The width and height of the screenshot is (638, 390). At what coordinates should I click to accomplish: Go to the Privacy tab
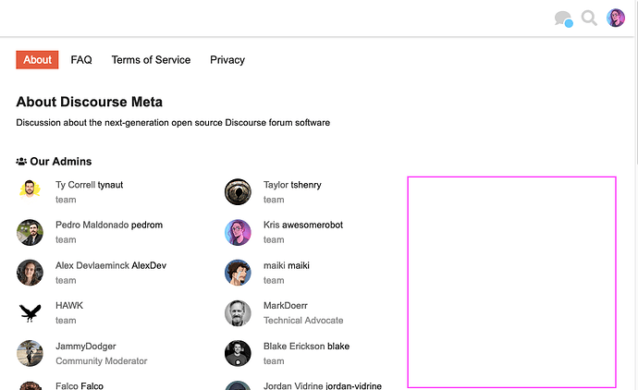pos(227,60)
